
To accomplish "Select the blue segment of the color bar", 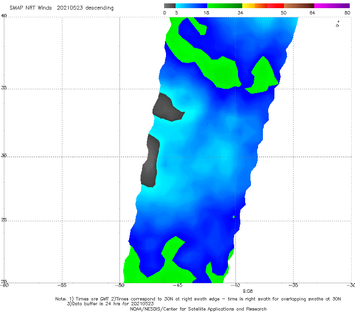I will [191, 6].
